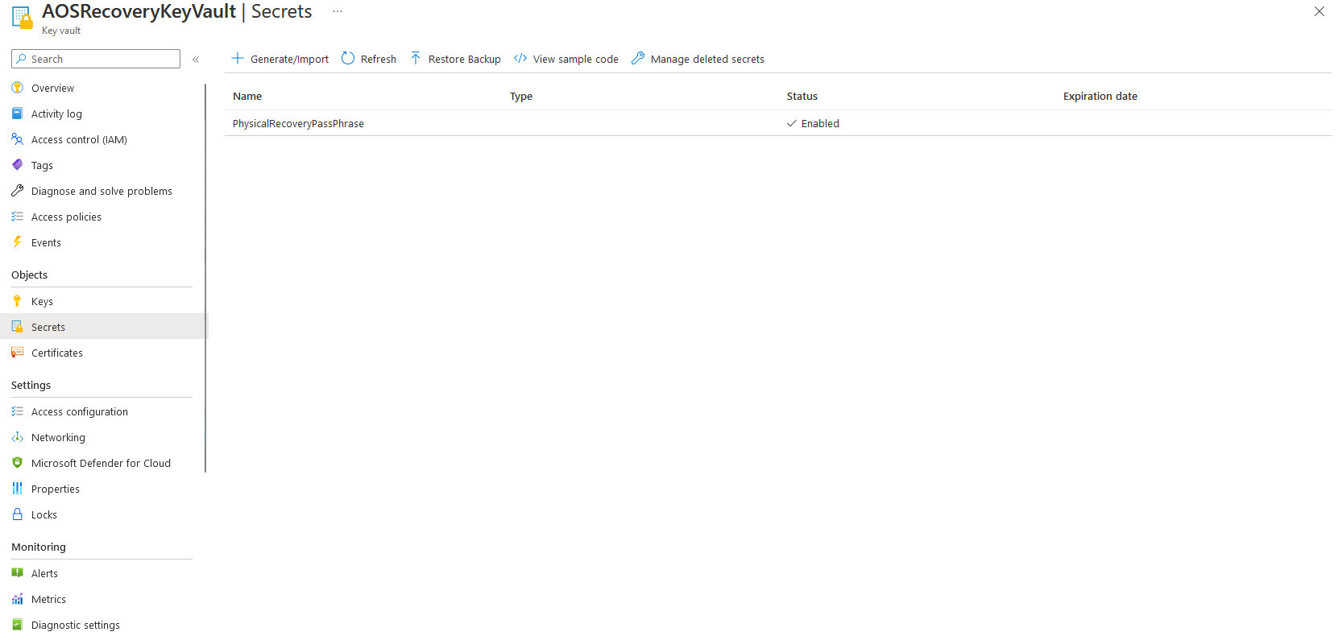The width and height of the screenshot is (1342, 640).
Task: Click the key icon for Manage deleted secrets
Action: [x=638, y=58]
